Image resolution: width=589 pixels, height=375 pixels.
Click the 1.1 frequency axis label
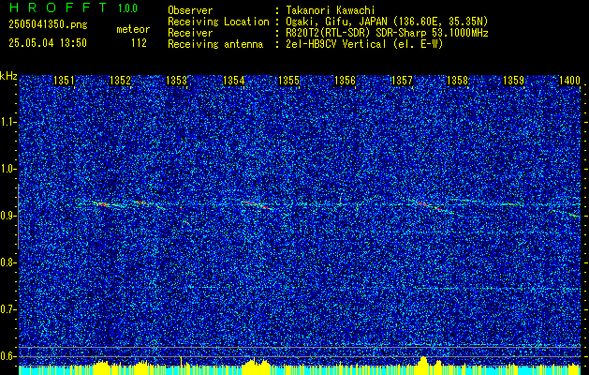tap(8, 122)
